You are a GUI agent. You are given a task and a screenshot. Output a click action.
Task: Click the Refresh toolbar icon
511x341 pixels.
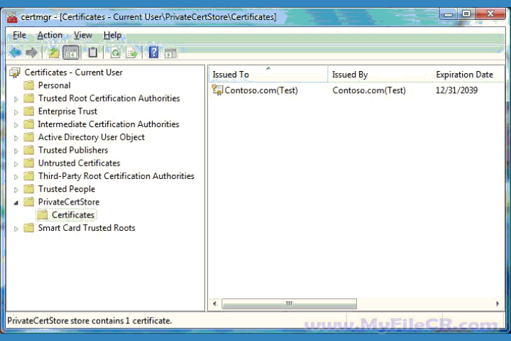click(115, 52)
